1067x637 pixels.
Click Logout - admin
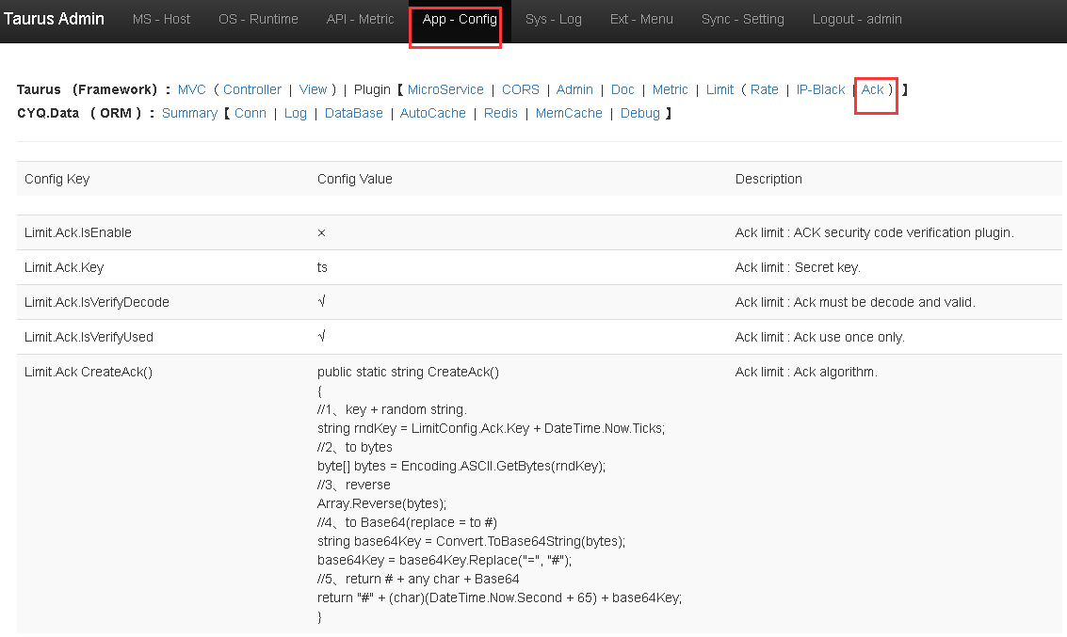point(856,19)
